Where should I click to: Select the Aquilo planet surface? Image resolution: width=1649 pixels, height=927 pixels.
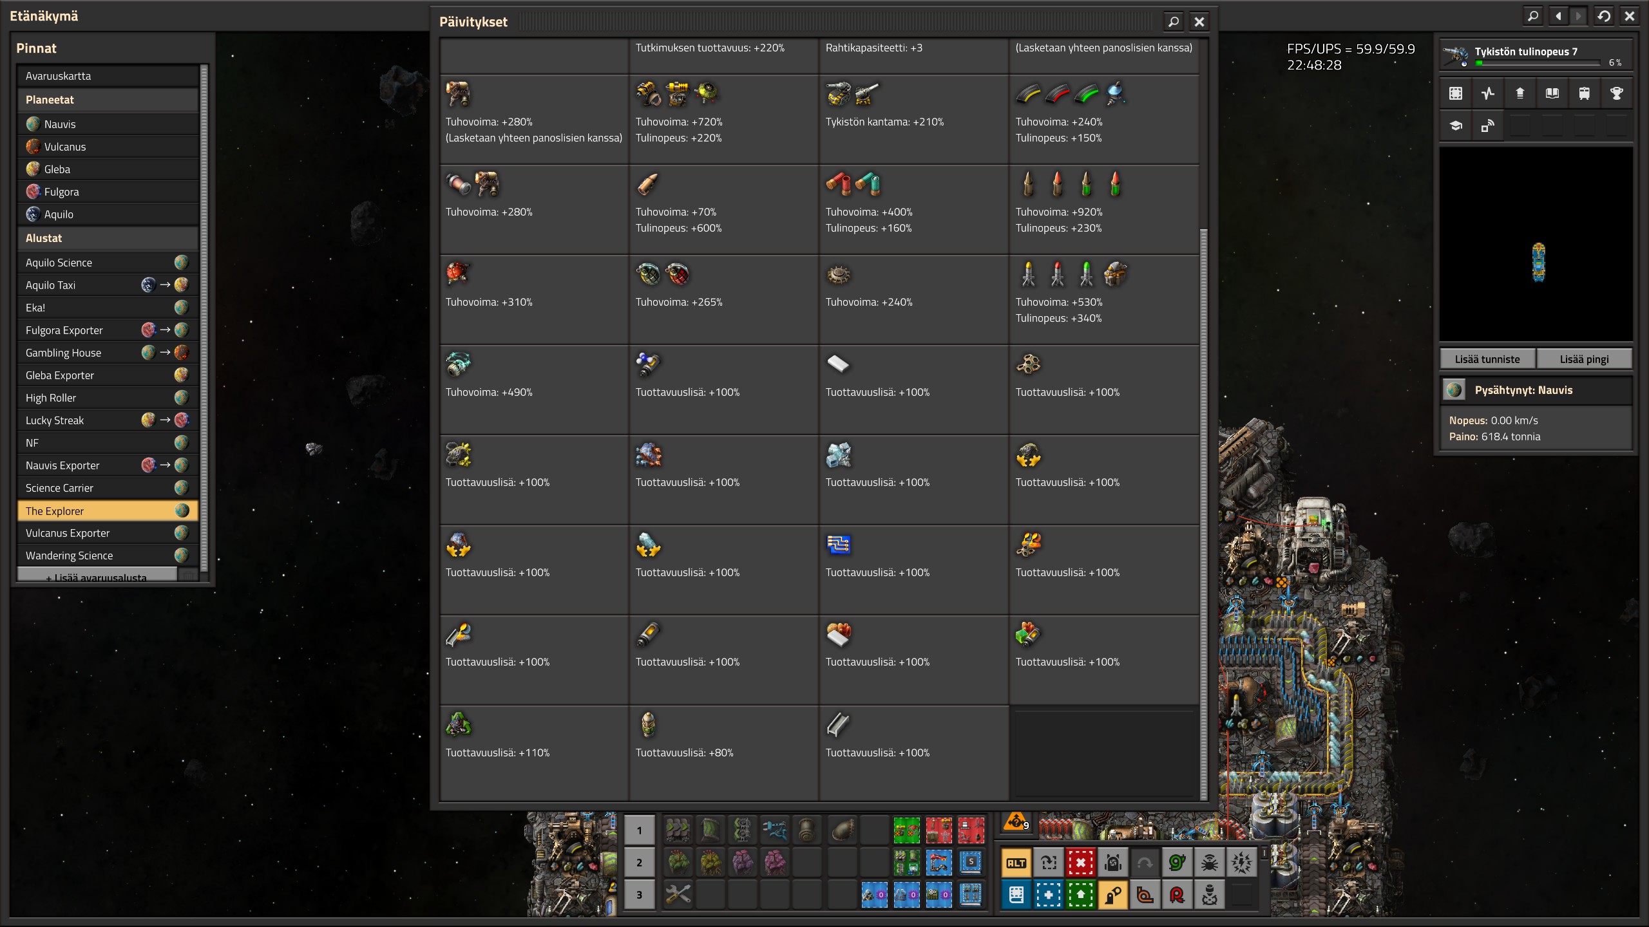(108, 214)
